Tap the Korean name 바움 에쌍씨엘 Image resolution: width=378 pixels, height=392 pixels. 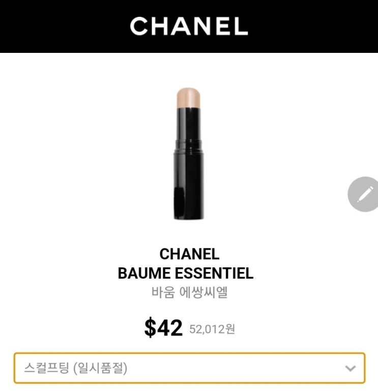coord(189,292)
